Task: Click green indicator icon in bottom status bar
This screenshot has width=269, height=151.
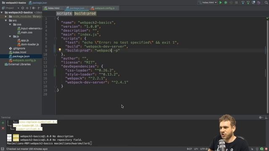Action: click(x=262, y=149)
